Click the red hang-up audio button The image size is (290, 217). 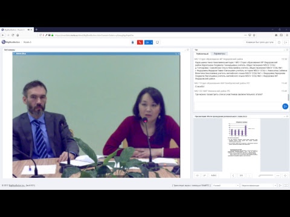click(x=140, y=42)
